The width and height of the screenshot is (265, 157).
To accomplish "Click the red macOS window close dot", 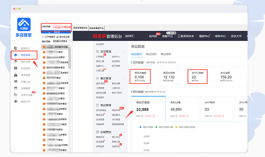I will 14,9.
